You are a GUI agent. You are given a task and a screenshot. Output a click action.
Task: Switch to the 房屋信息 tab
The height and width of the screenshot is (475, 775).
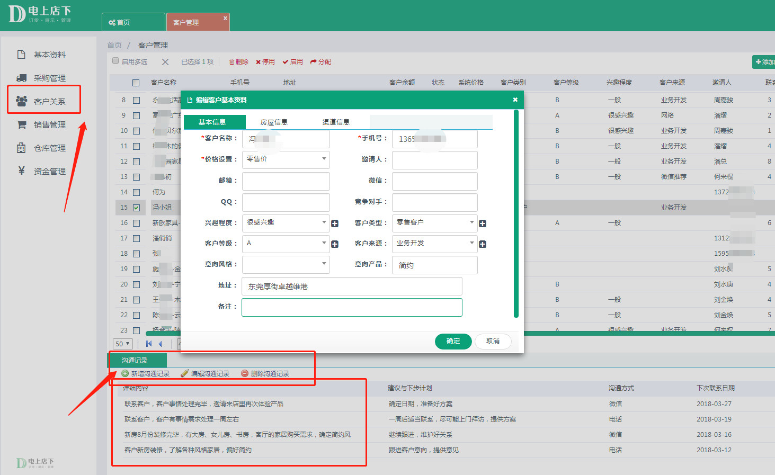(274, 122)
